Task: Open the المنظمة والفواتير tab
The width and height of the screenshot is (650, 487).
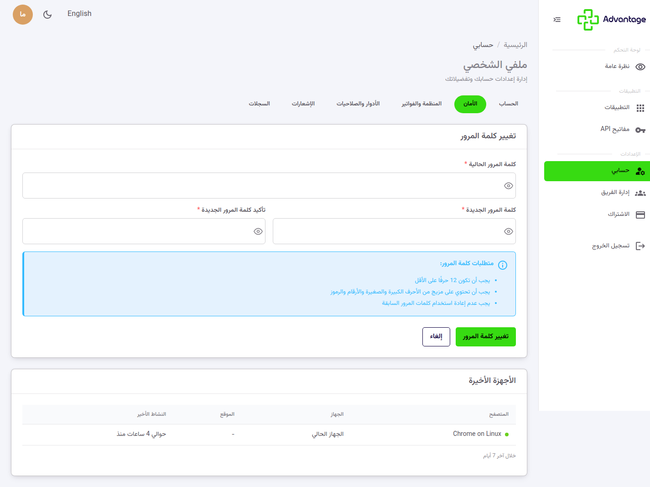Action: tap(421, 104)
